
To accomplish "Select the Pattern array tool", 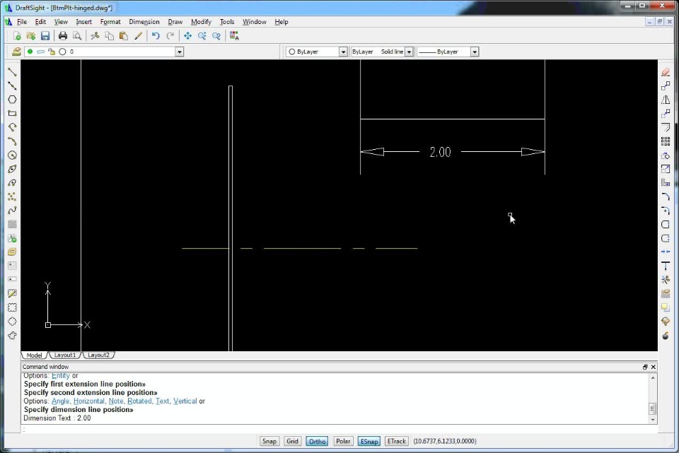I will (666, 141).
